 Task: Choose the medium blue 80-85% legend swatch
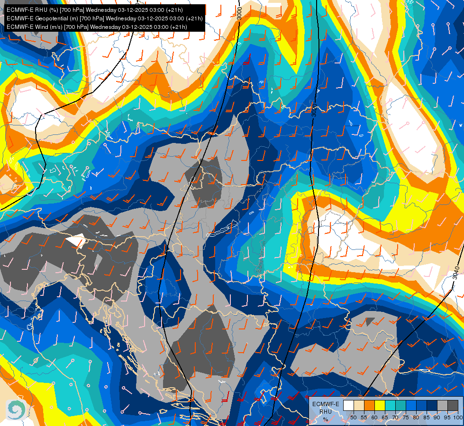(x=422, y=405)
